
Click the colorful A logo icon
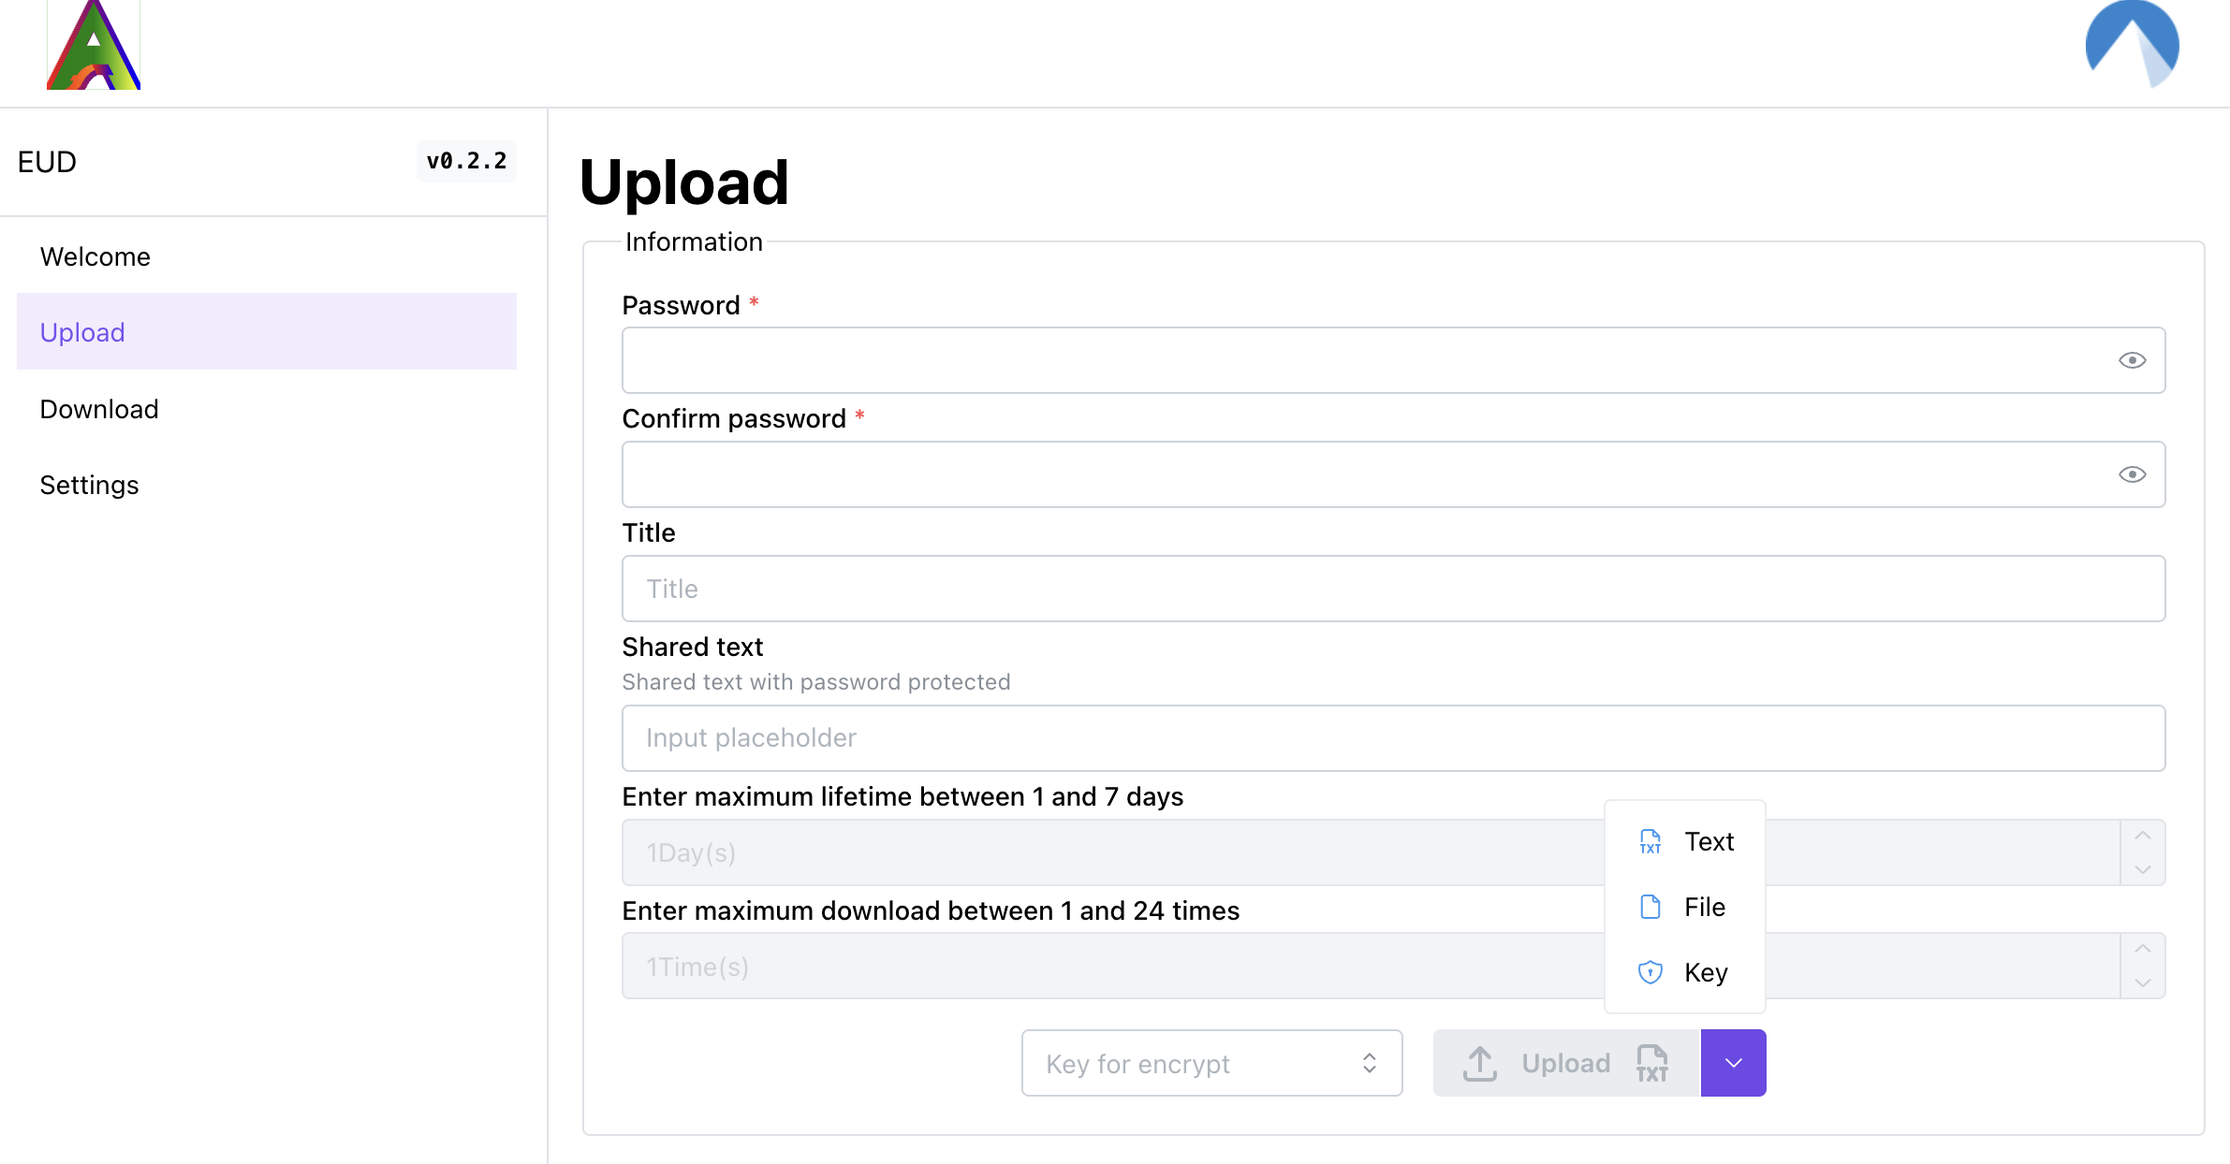click(x=94, y=45)
